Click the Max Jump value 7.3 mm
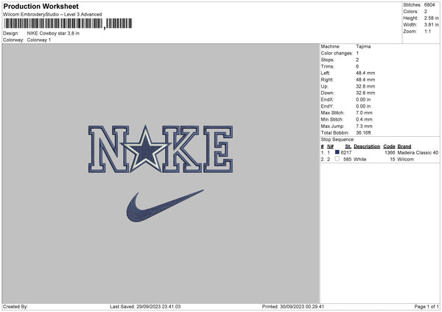442x312 pixels. [364, 126]
